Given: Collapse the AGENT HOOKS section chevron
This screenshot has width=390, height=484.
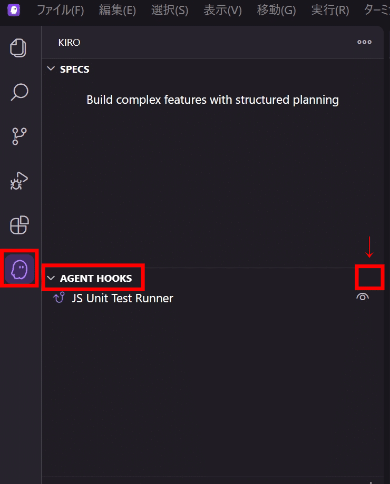Looking at the screenshot, I should coord(51,278).
